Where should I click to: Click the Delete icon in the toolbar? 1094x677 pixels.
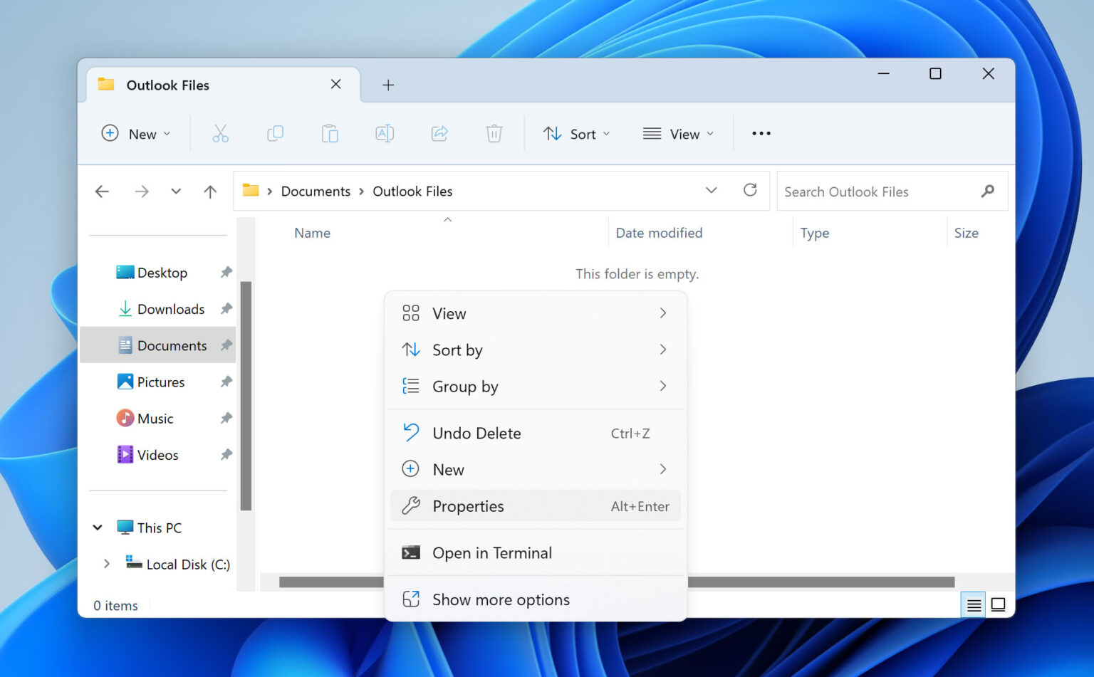point(494,133)
